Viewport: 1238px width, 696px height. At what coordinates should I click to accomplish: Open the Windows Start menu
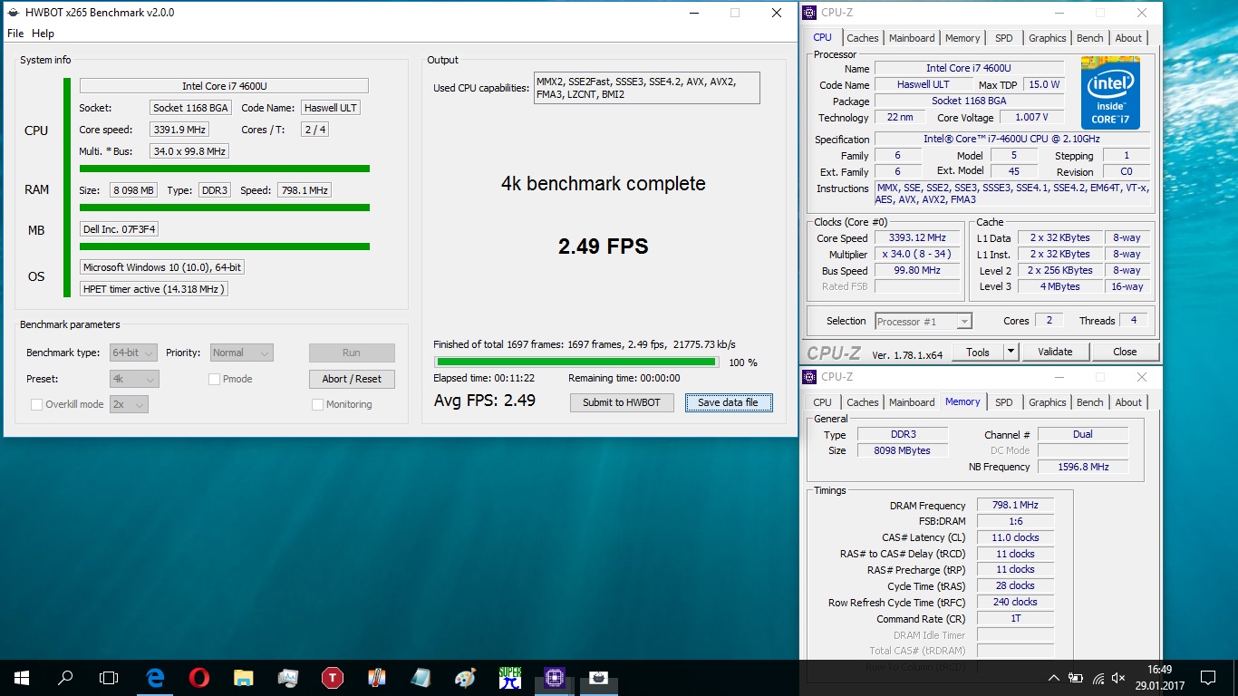coord(21,677)
